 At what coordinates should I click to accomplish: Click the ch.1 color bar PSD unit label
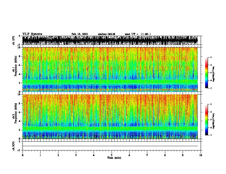click(214, 74)
